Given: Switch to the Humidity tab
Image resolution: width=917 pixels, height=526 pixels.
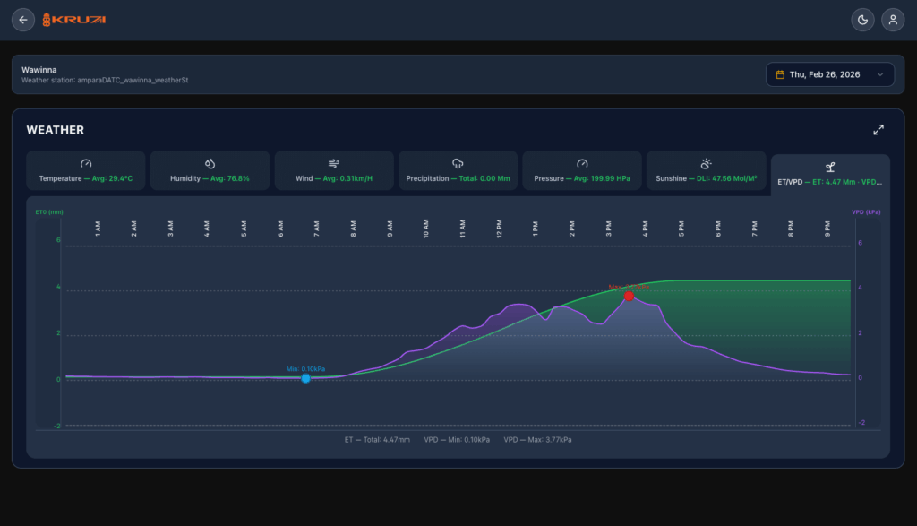Looking at the screenshot, I should tap(210, 171).
